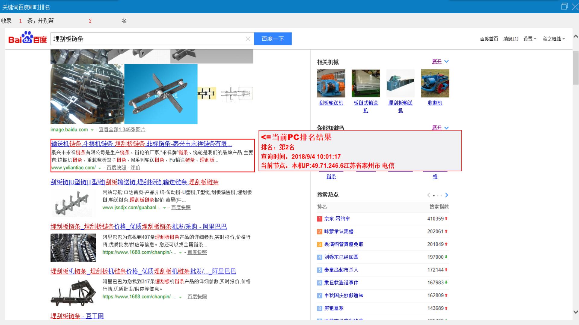The width and height of the screenshot is (579, 325).
Task: Open 消息(1) notifications
Action: (511, 39)
